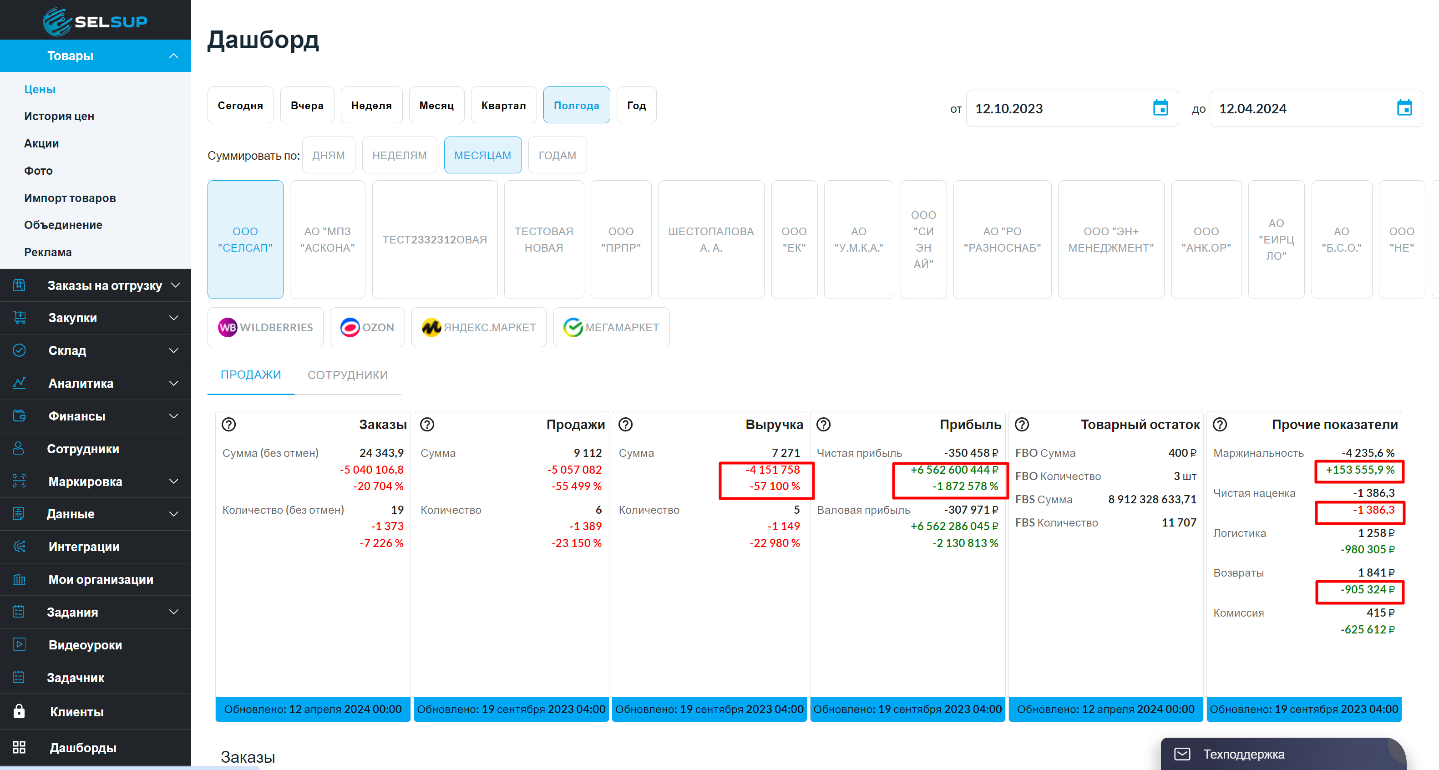Select organization АО "МПЗ "АСКОНА"
The image size is (1439, 770).
[x=327, y=240]
